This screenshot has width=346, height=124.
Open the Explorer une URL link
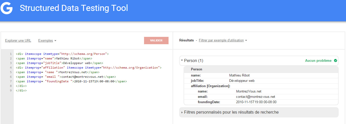(x=18, y=41)
